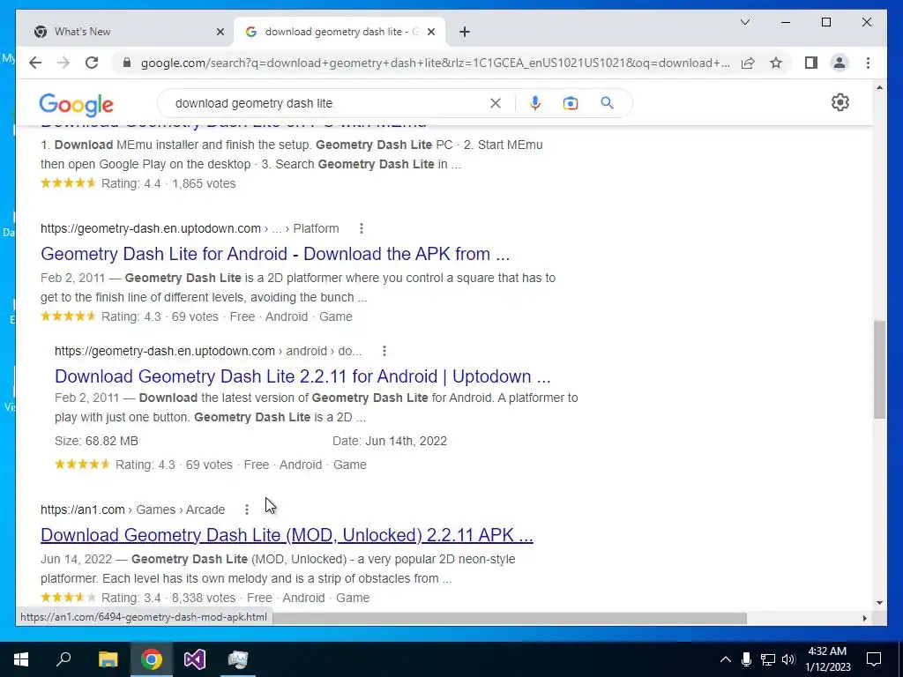Viewport: 903px width, 677px height.
Task: Open Visual Studio from the taskbar
Action: [x=195, y=659]
